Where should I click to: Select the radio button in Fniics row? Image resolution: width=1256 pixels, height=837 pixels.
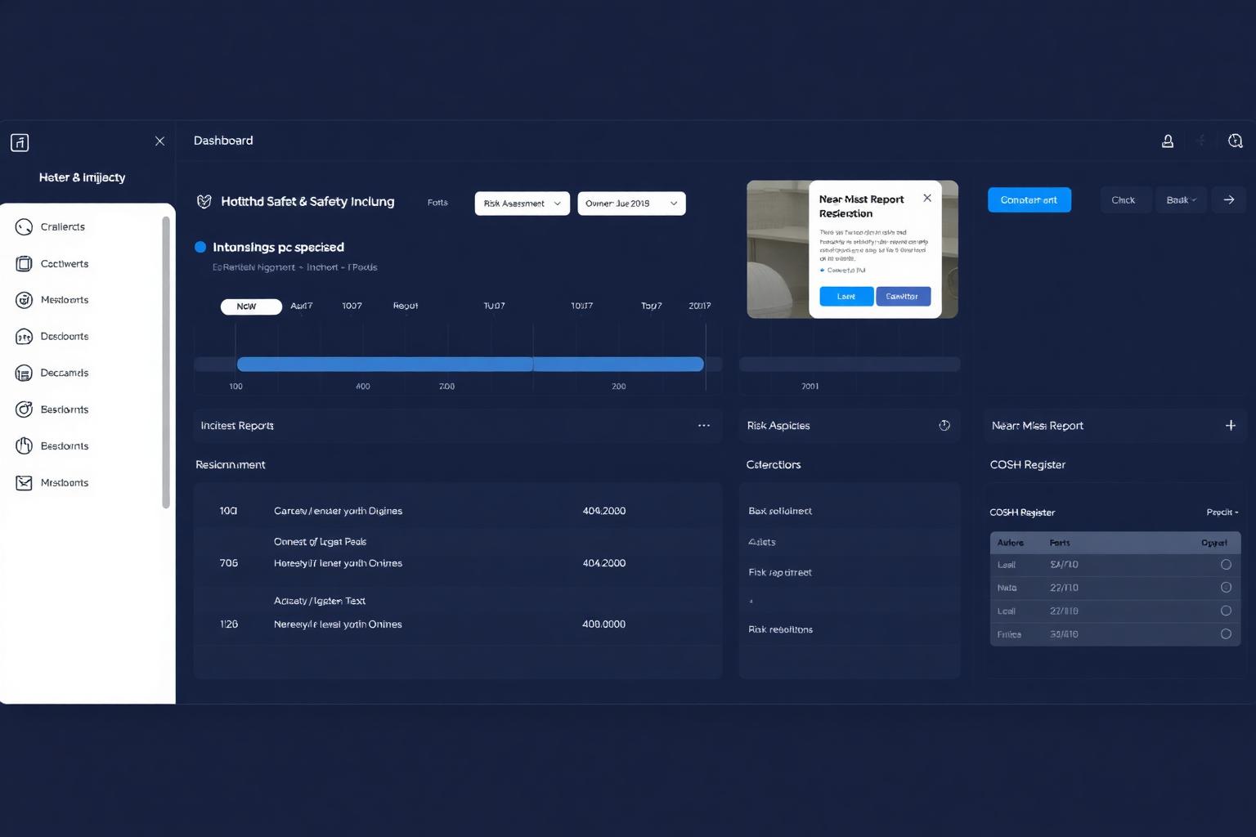[x=1226, y=634]
